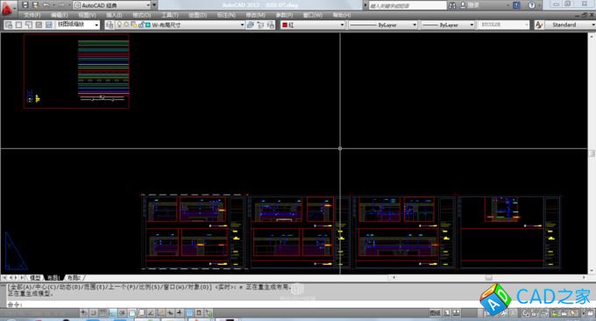
Task: Toggle the layer on/off light bulb
Action: coord(119,25)
